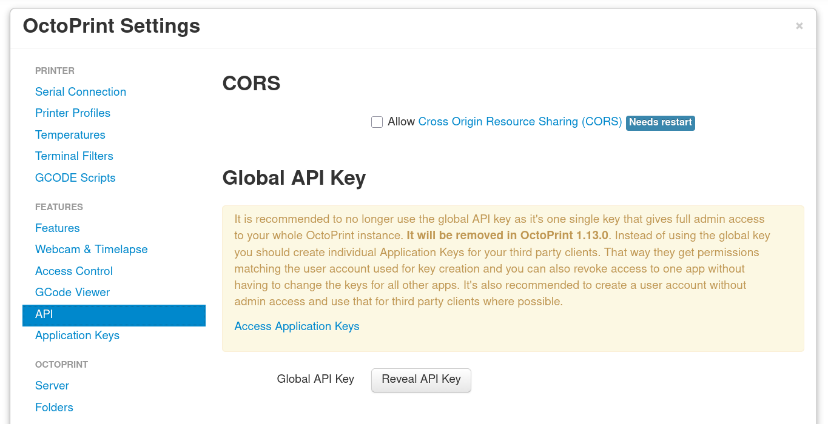Open the Features settings page

point(57,228)
